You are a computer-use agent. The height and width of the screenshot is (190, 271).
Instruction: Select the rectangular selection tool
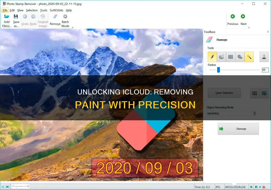tap(231, 57)
